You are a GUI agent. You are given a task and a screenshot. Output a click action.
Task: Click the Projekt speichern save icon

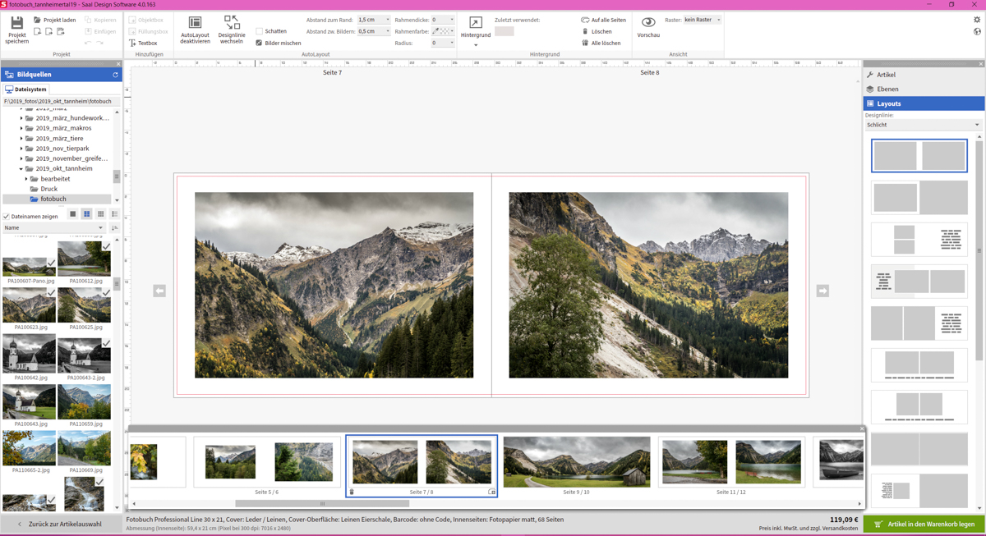click(16, 25)
